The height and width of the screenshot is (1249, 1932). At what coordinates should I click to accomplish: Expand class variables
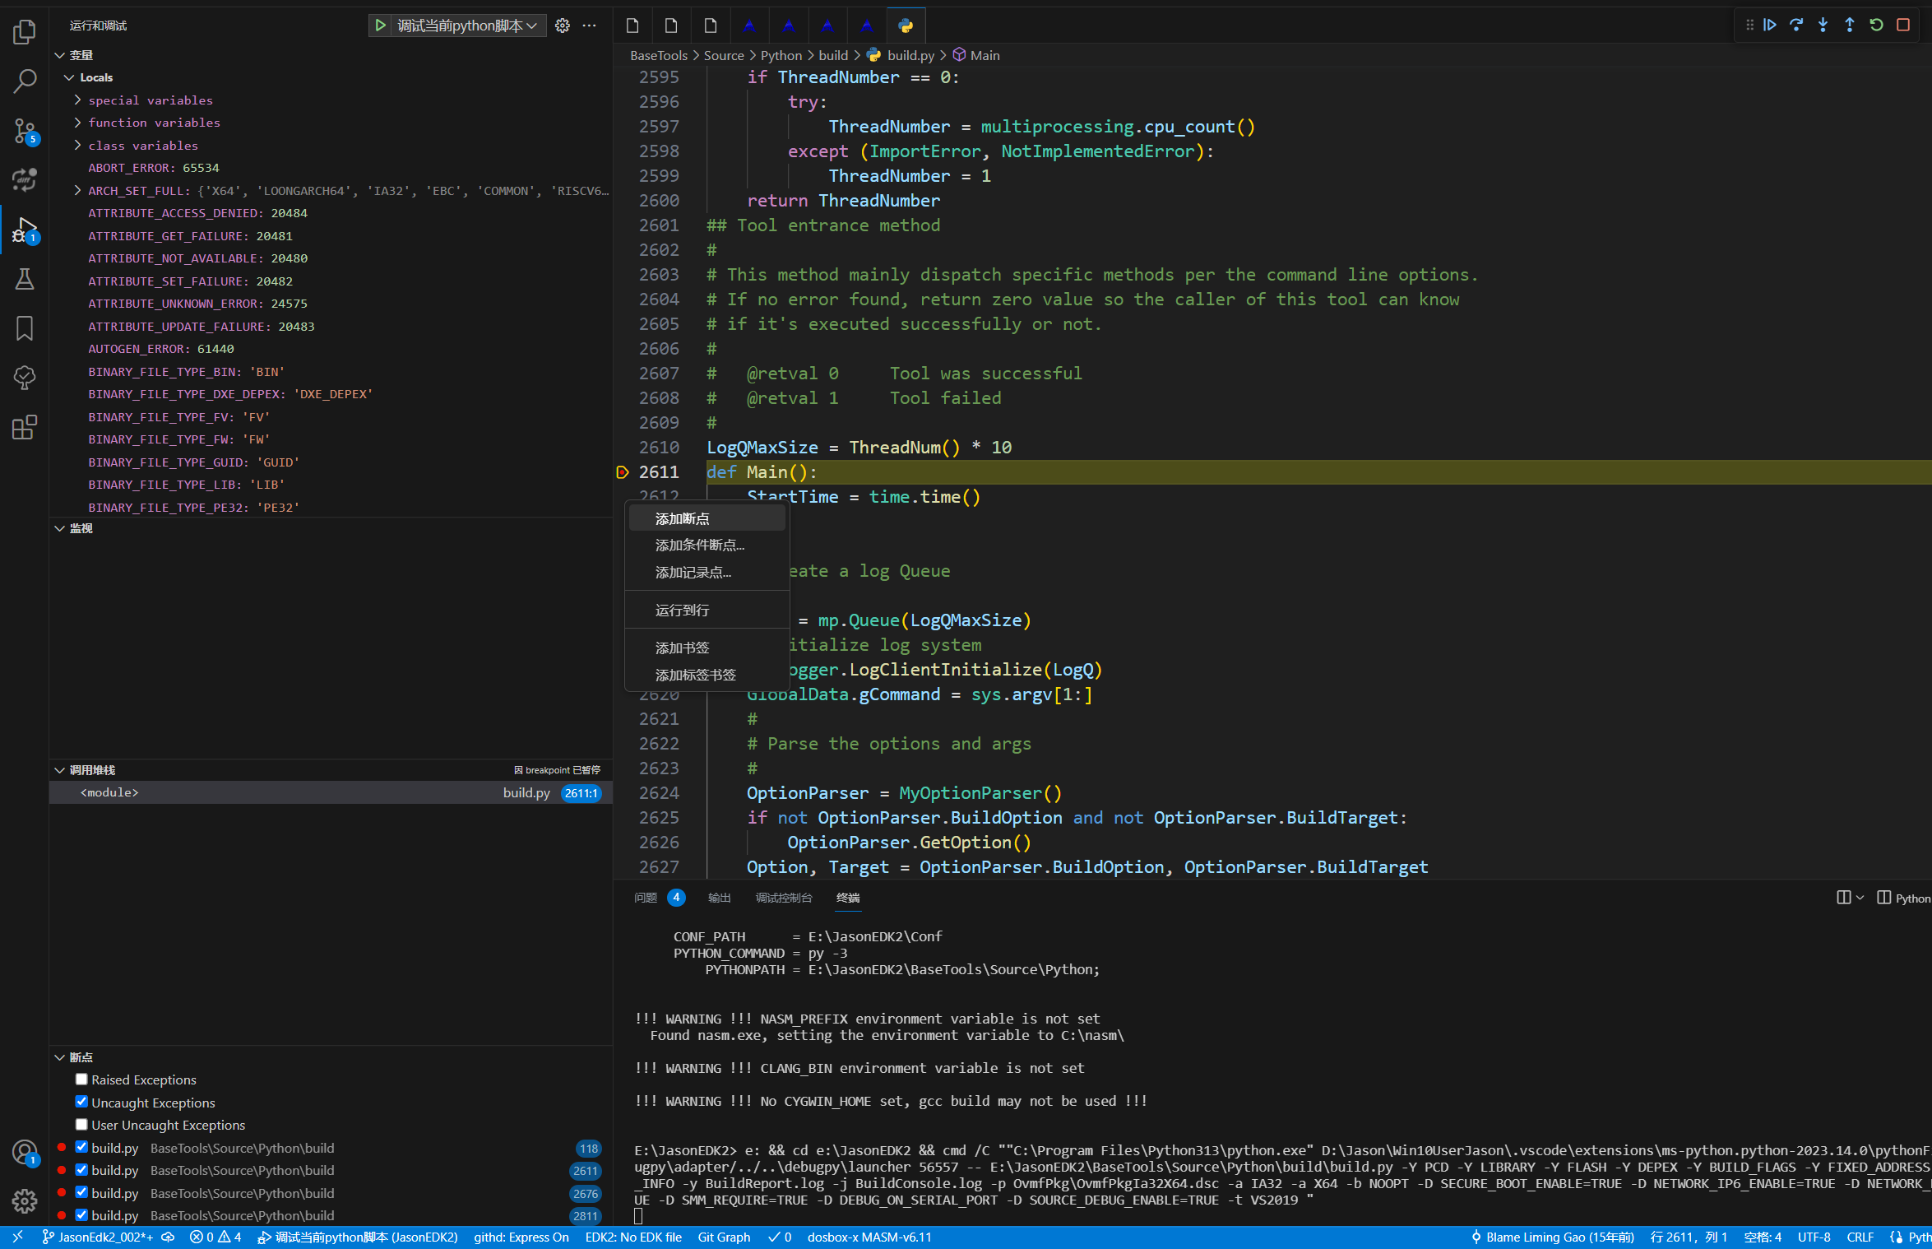77,145
